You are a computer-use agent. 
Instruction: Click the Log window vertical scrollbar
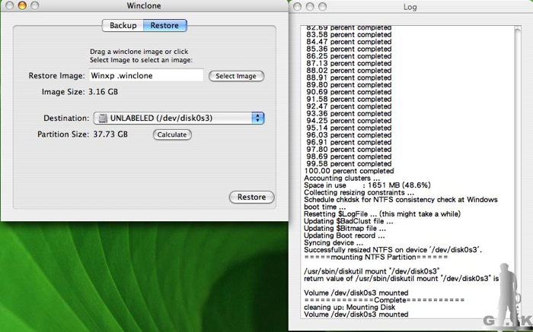(518, 171)
